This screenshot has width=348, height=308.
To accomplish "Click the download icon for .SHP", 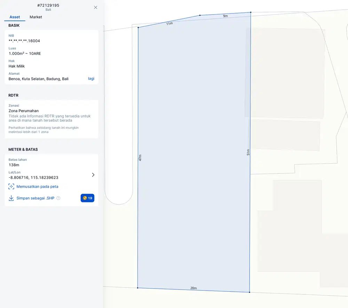I will 11,198.
